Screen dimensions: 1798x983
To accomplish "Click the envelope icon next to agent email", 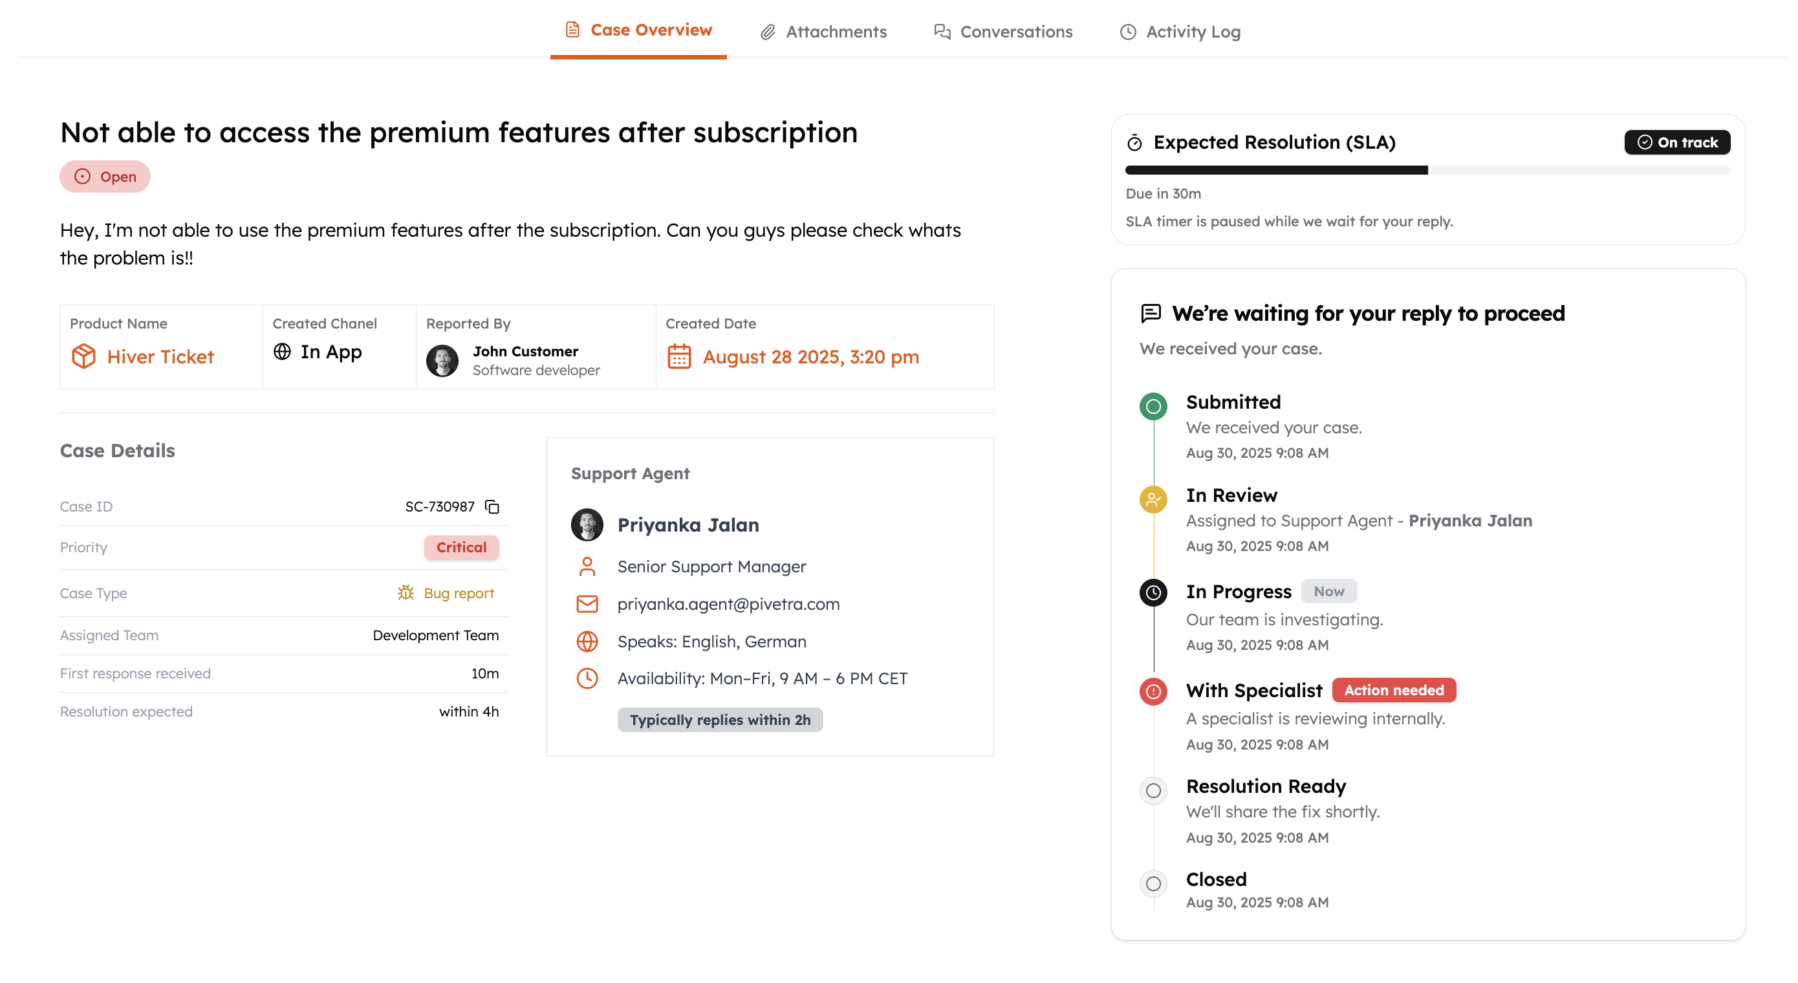I will [587, 604].
